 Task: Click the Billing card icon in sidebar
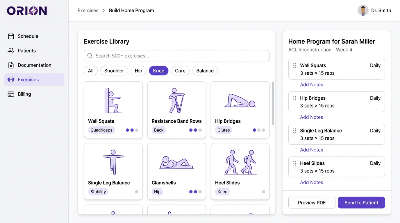pos(11,94)
